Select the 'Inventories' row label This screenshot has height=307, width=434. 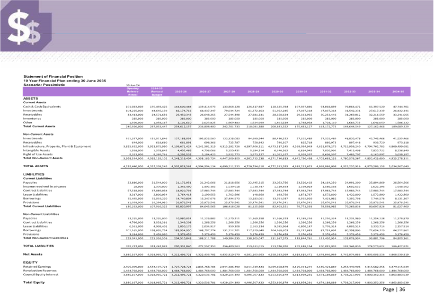tap(32, 118)
